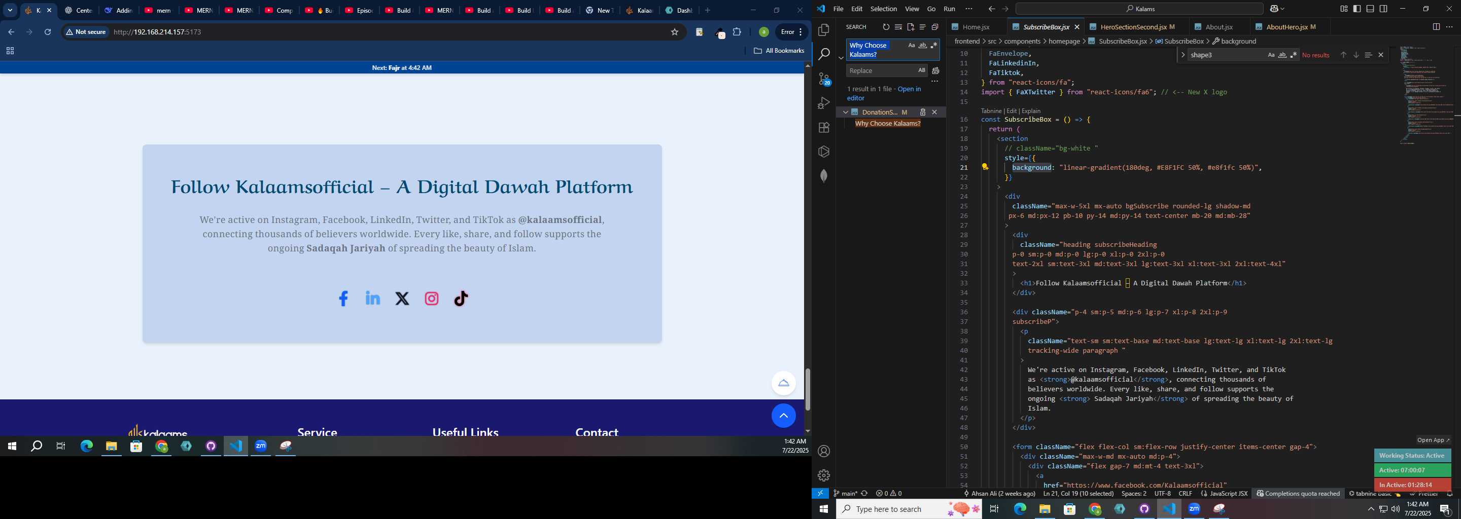Dismiss the DonationS... file search result
The width and height of the screenshot is (1461, 519).
coord(934,112)
